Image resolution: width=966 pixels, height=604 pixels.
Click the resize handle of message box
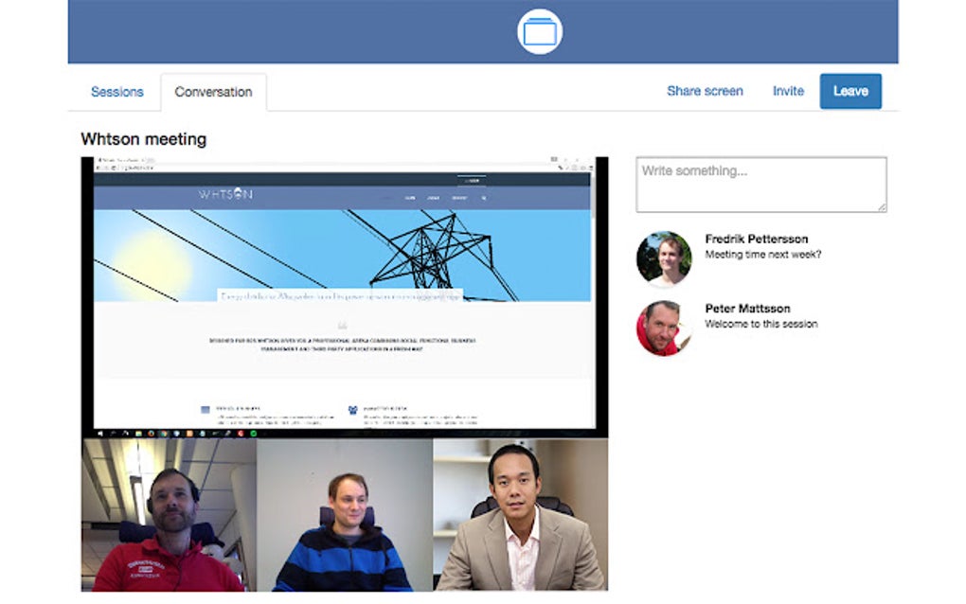pyautogui.click(x=883, y=208)
